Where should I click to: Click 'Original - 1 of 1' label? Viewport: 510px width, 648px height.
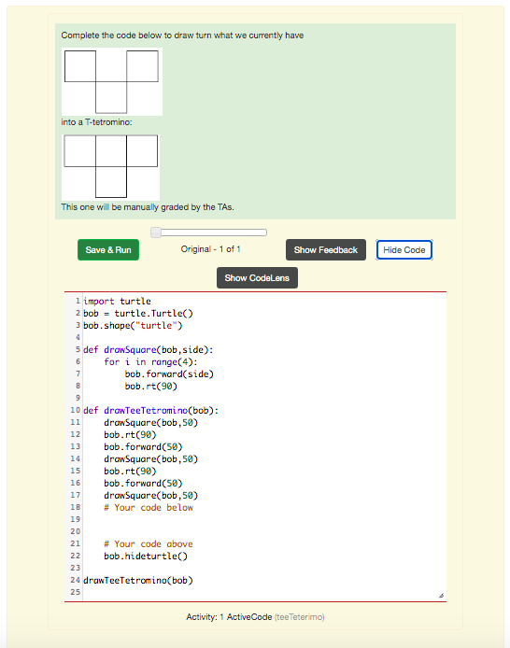pos(210,249)
